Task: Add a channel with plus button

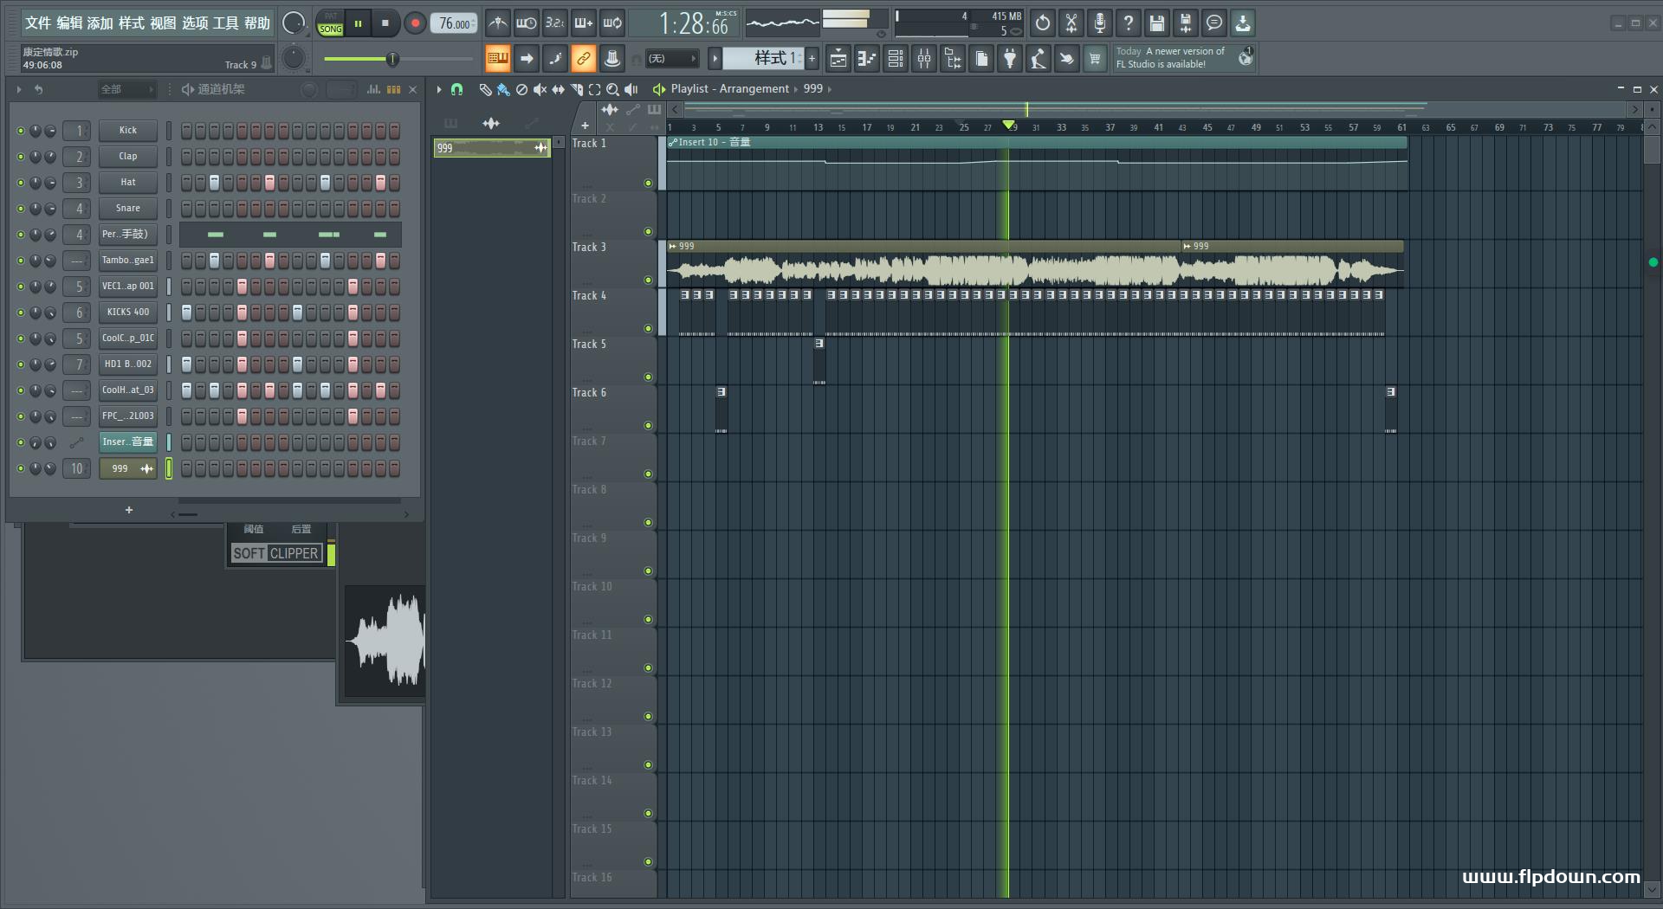Action: tap(129, 510)
